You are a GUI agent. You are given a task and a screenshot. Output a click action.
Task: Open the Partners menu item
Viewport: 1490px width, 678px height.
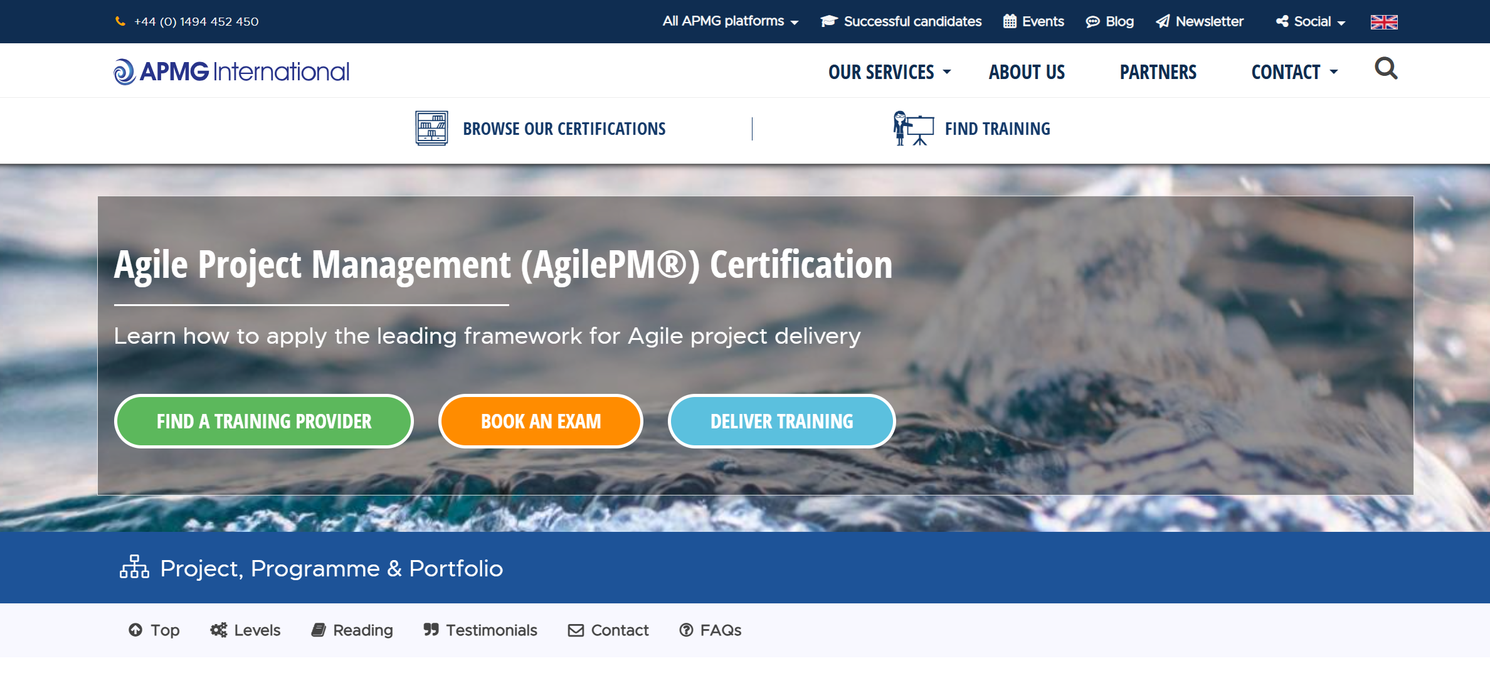pos(1158,72)
